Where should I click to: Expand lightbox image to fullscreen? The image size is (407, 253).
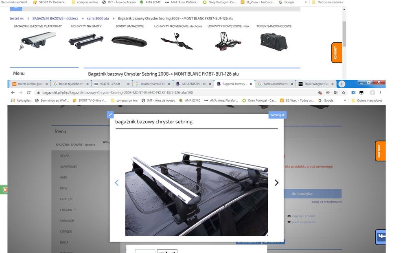pyautogui.click(x=110, y=115)
